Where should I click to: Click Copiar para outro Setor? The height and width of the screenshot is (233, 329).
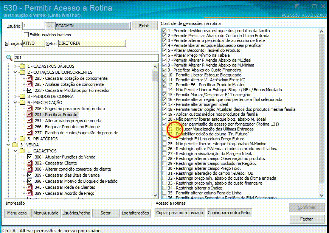click(x=229, y=213)
